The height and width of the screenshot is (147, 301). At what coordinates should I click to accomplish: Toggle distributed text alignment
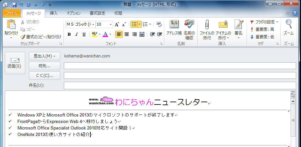tap(142, 34)
